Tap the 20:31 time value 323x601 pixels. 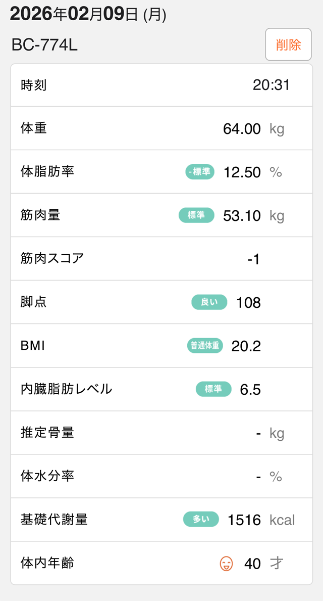(271, 85)
